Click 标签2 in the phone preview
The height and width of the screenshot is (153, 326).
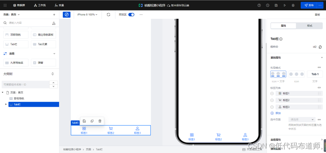pyautogui.click(x=219, y=137)
